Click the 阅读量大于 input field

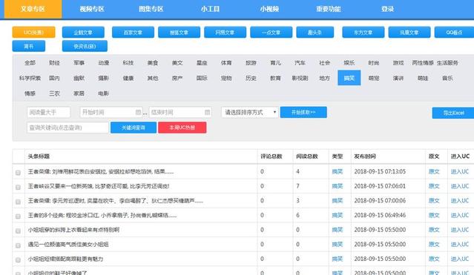[x=49, y=113]
